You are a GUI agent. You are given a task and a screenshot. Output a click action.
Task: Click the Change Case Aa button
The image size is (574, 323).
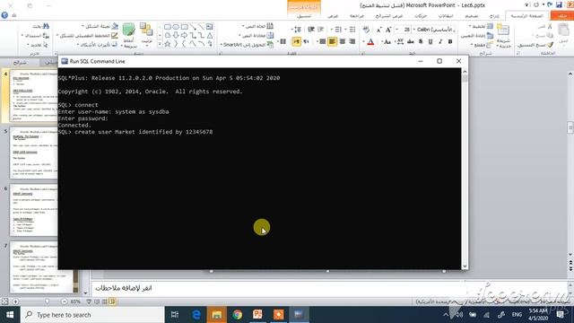click(x=387, y=42)
